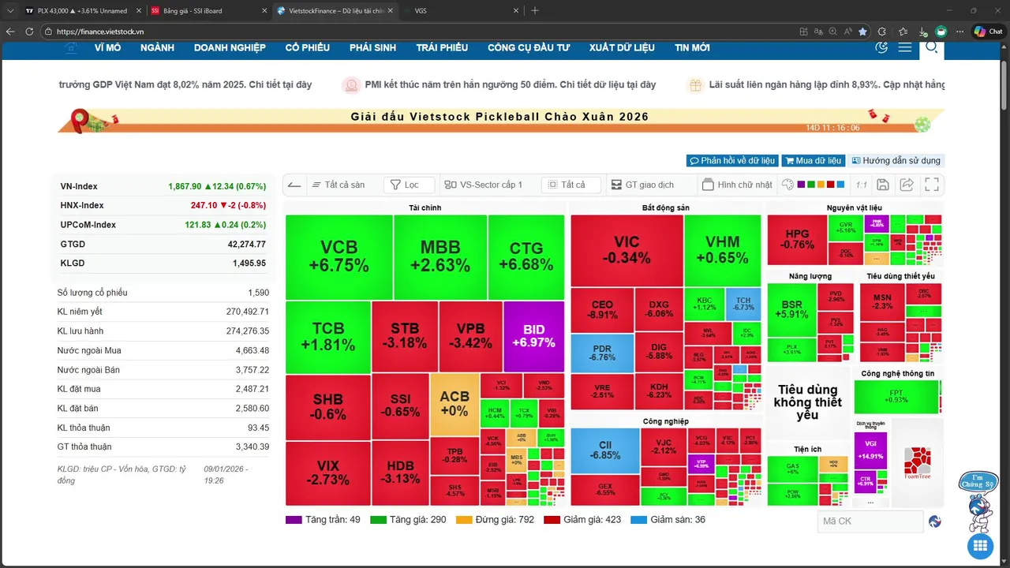Viewport: 1010px width, 568px height.
Task: Favorite this page with the star icon
Action: (x=863, y=32)
